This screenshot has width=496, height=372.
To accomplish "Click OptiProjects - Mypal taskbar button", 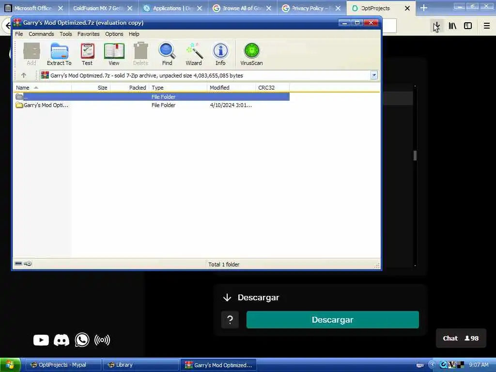I will (x=62, y=365).
